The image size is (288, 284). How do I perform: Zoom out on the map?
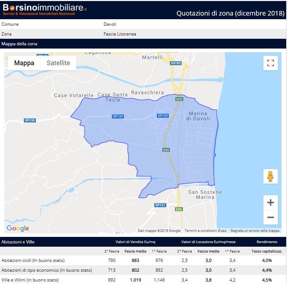[270, 217]
